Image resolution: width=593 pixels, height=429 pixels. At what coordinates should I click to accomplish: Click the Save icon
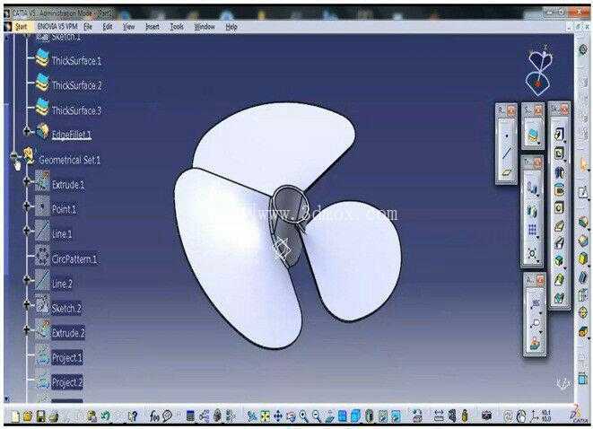point(40,416)
